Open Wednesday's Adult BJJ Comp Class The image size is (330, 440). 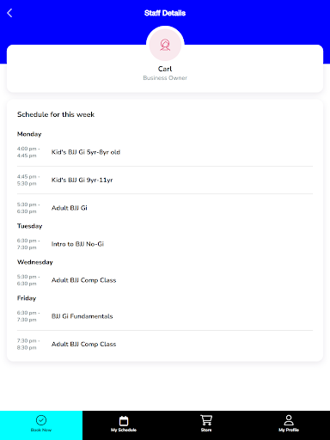(x=165, y=280)
